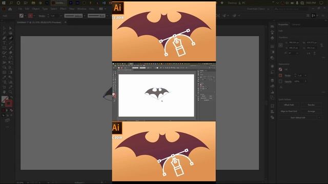Open the brush definition dropdown
The image size is (328, 184).
[x=107, y=16]
